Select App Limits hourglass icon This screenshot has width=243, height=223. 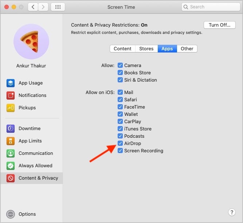(11, 141)
